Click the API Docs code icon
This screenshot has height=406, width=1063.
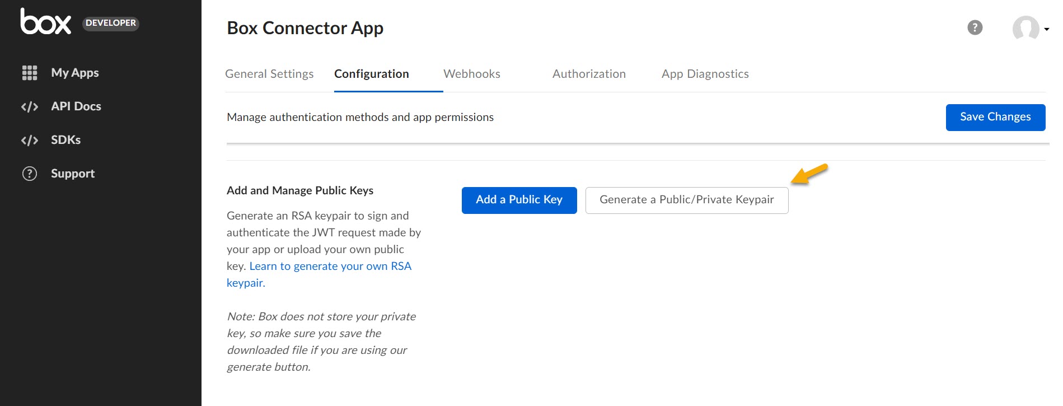click(30, 106)
